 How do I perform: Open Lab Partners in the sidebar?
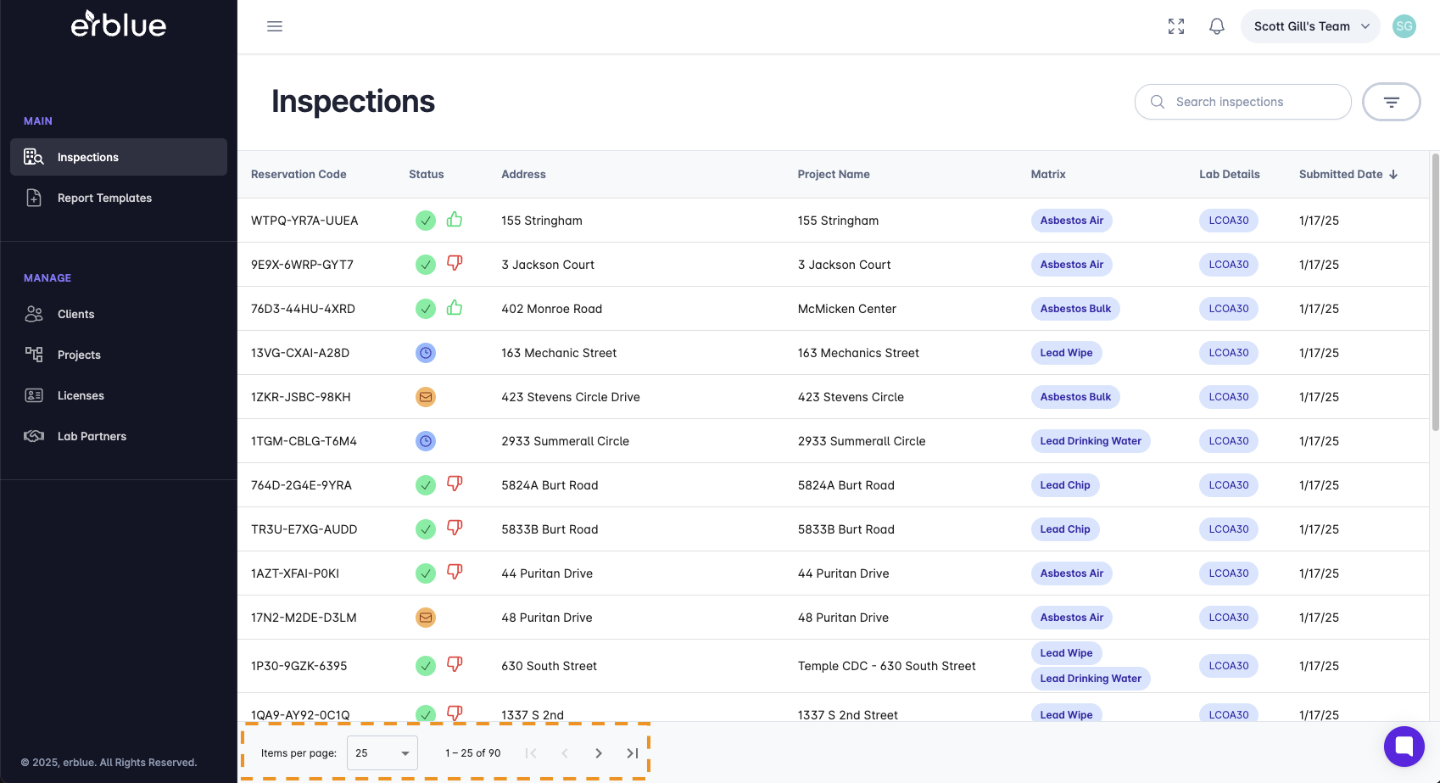[119, 436]
